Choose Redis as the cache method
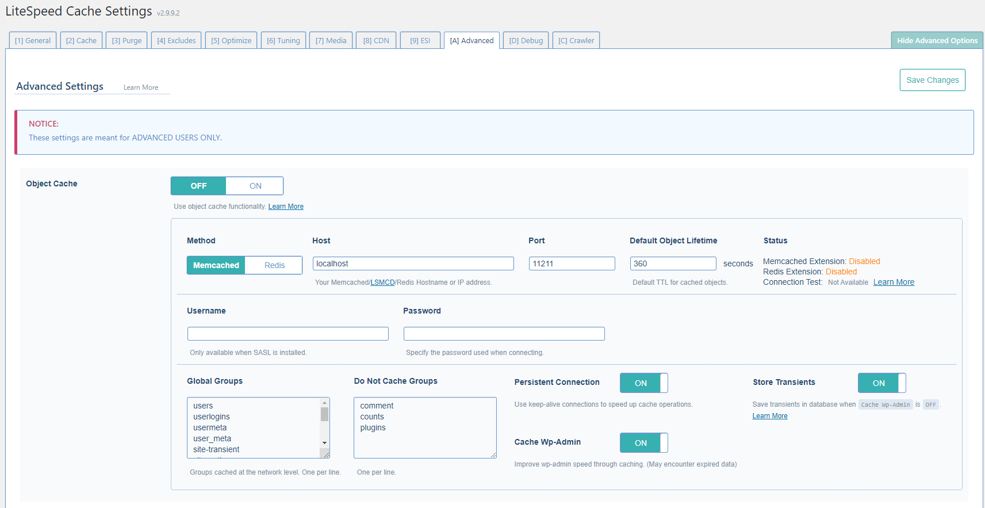The height and width of the screenshot is (508, 985). pyautogui.click(x=274, y=265)
